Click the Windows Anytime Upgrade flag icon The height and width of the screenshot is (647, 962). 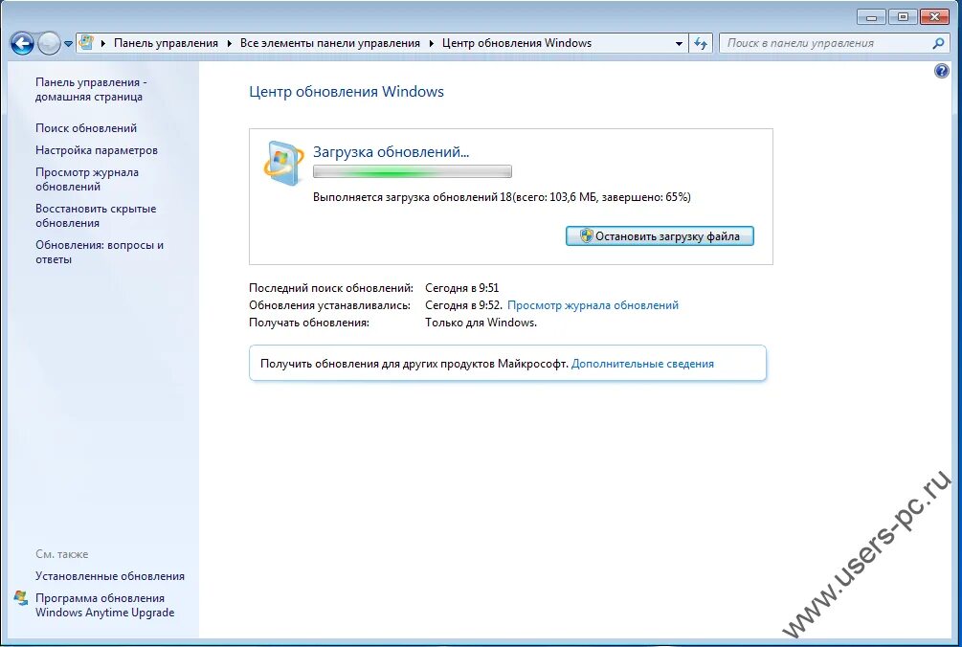point(21,598)
